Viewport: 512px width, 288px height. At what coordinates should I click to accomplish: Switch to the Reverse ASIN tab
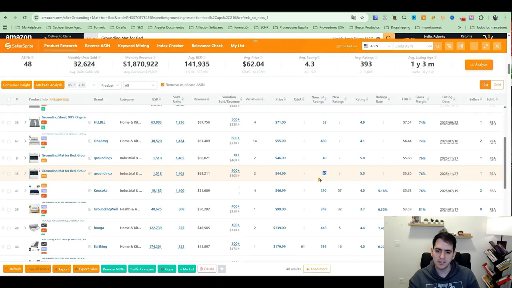[97, 46]
